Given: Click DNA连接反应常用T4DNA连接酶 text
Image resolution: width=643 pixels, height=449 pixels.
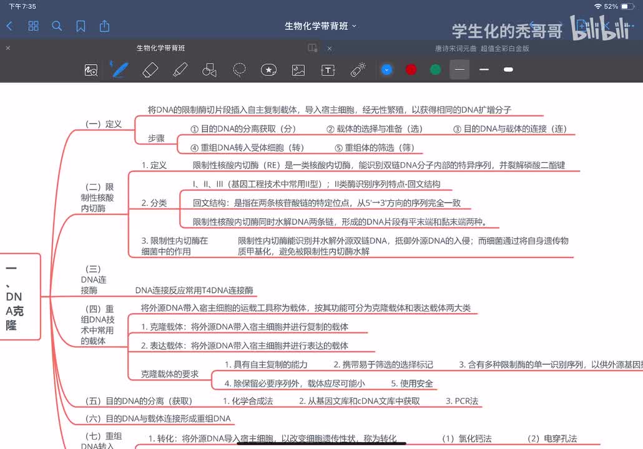Looking at the screenshot, I should [x=194, y=291].
